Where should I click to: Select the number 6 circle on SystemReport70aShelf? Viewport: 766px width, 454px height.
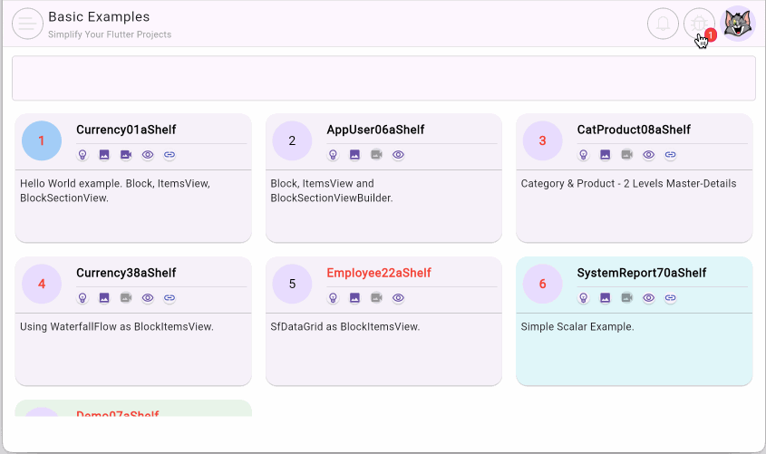[x=542, y=284]
